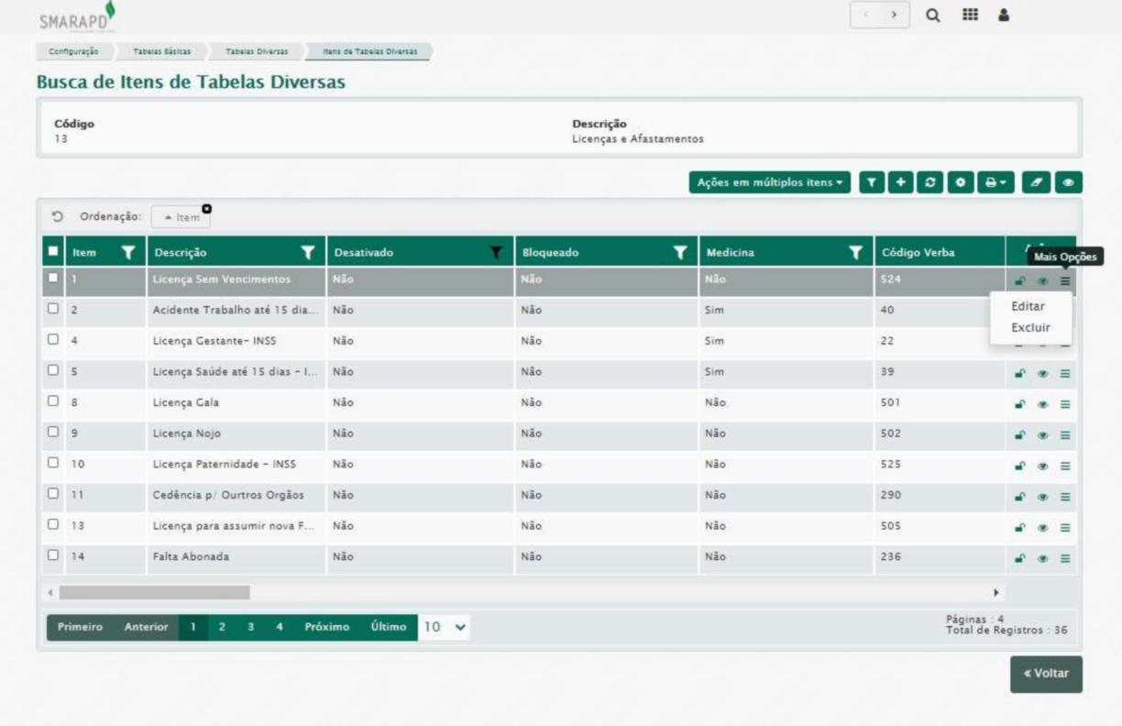This screenshot has width=1122, height=726.
Task: Click the toolbar filter funnel button
Action: coord(872,182)
